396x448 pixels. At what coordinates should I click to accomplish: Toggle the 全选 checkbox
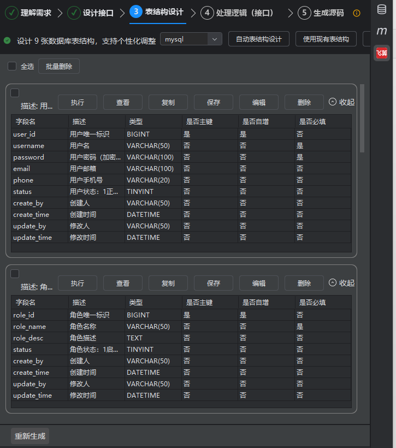(12, 66)
